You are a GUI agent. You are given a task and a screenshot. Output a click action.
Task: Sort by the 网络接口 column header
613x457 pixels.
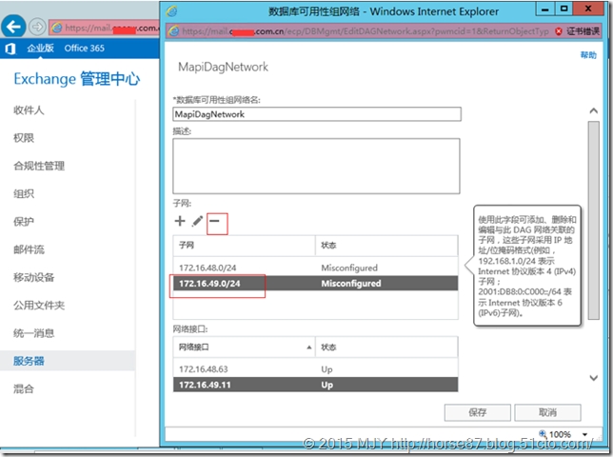pyautogui.click(x=242, y=348)
